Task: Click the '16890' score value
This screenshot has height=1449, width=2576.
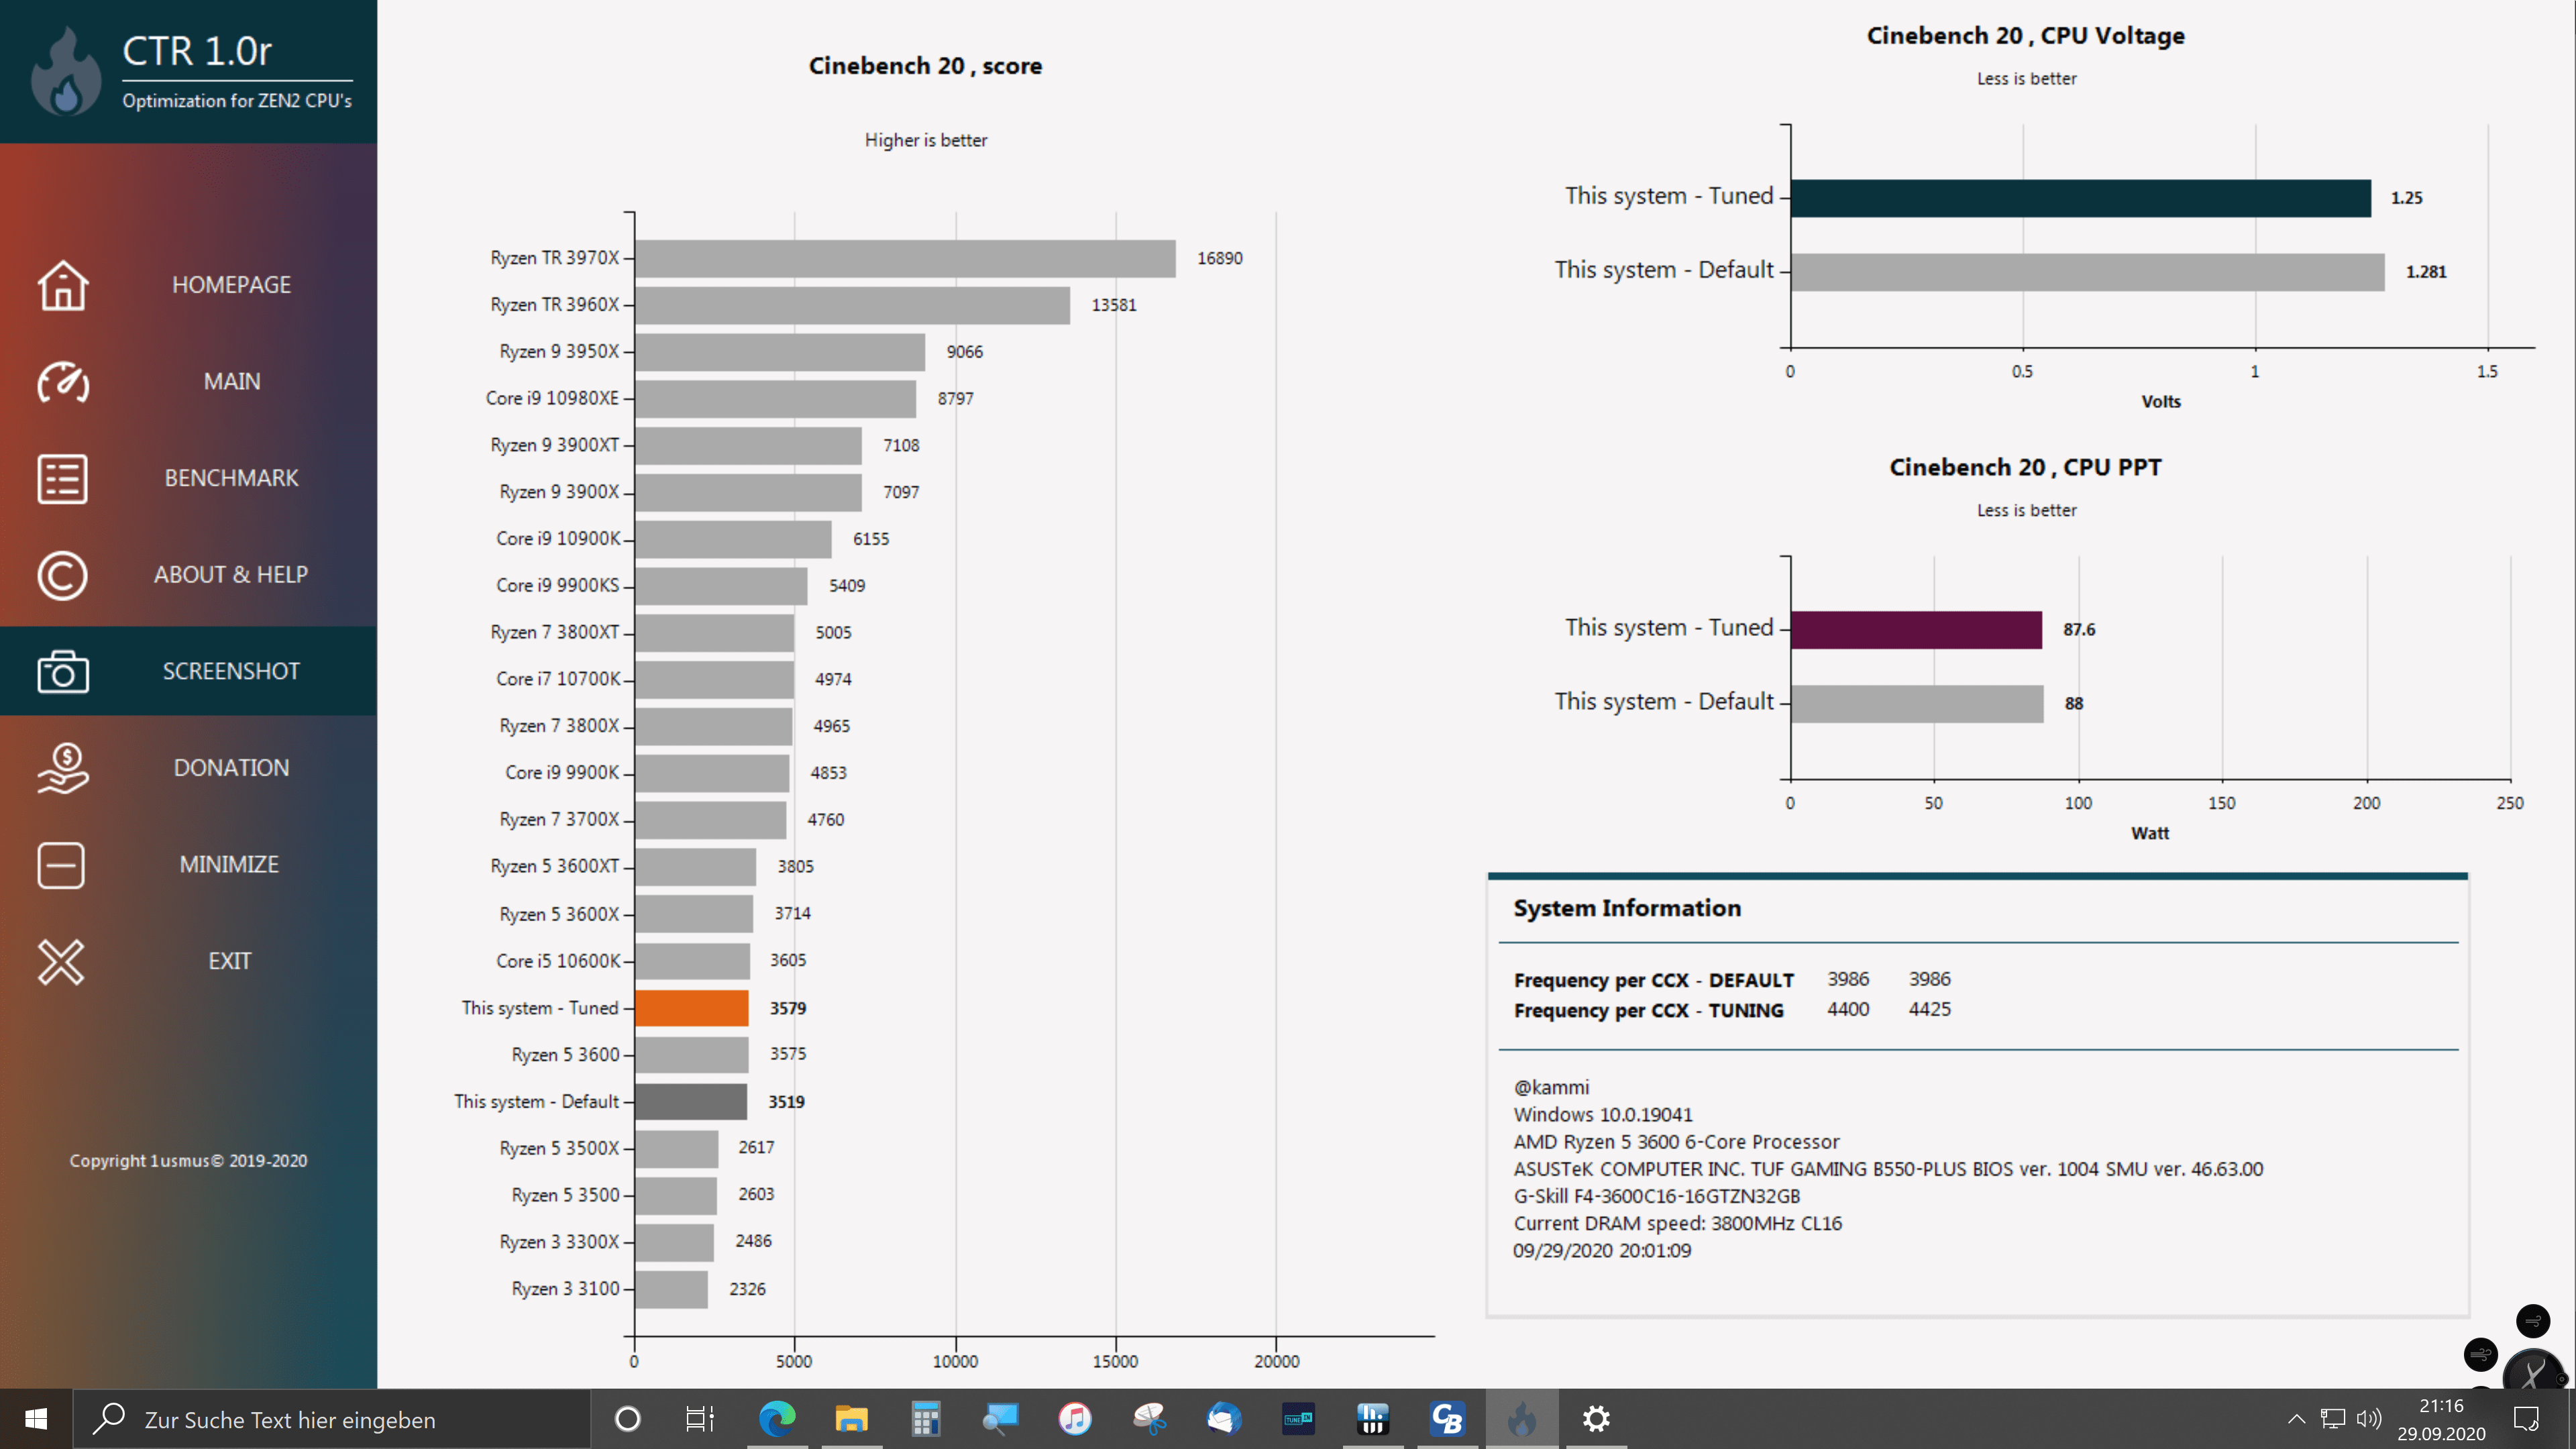Action: tap(1220, 258)
